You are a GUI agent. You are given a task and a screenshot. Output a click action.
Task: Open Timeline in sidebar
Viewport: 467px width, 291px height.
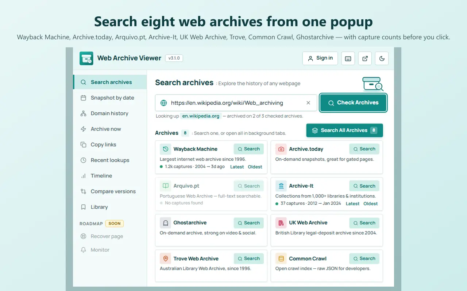point(110,176)
